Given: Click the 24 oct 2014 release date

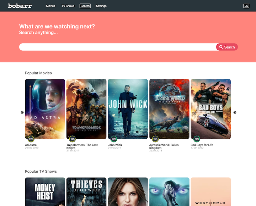Looking at the screenshot, I should pyautogui.click(x=114, y=148).
